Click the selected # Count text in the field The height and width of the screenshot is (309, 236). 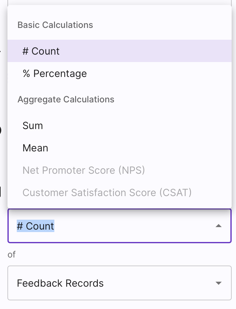35,226
